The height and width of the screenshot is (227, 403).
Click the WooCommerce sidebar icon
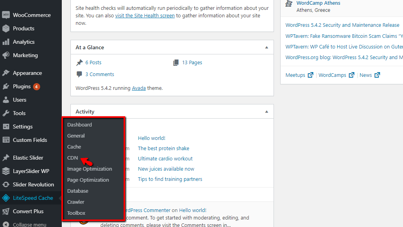pos(6,15)
